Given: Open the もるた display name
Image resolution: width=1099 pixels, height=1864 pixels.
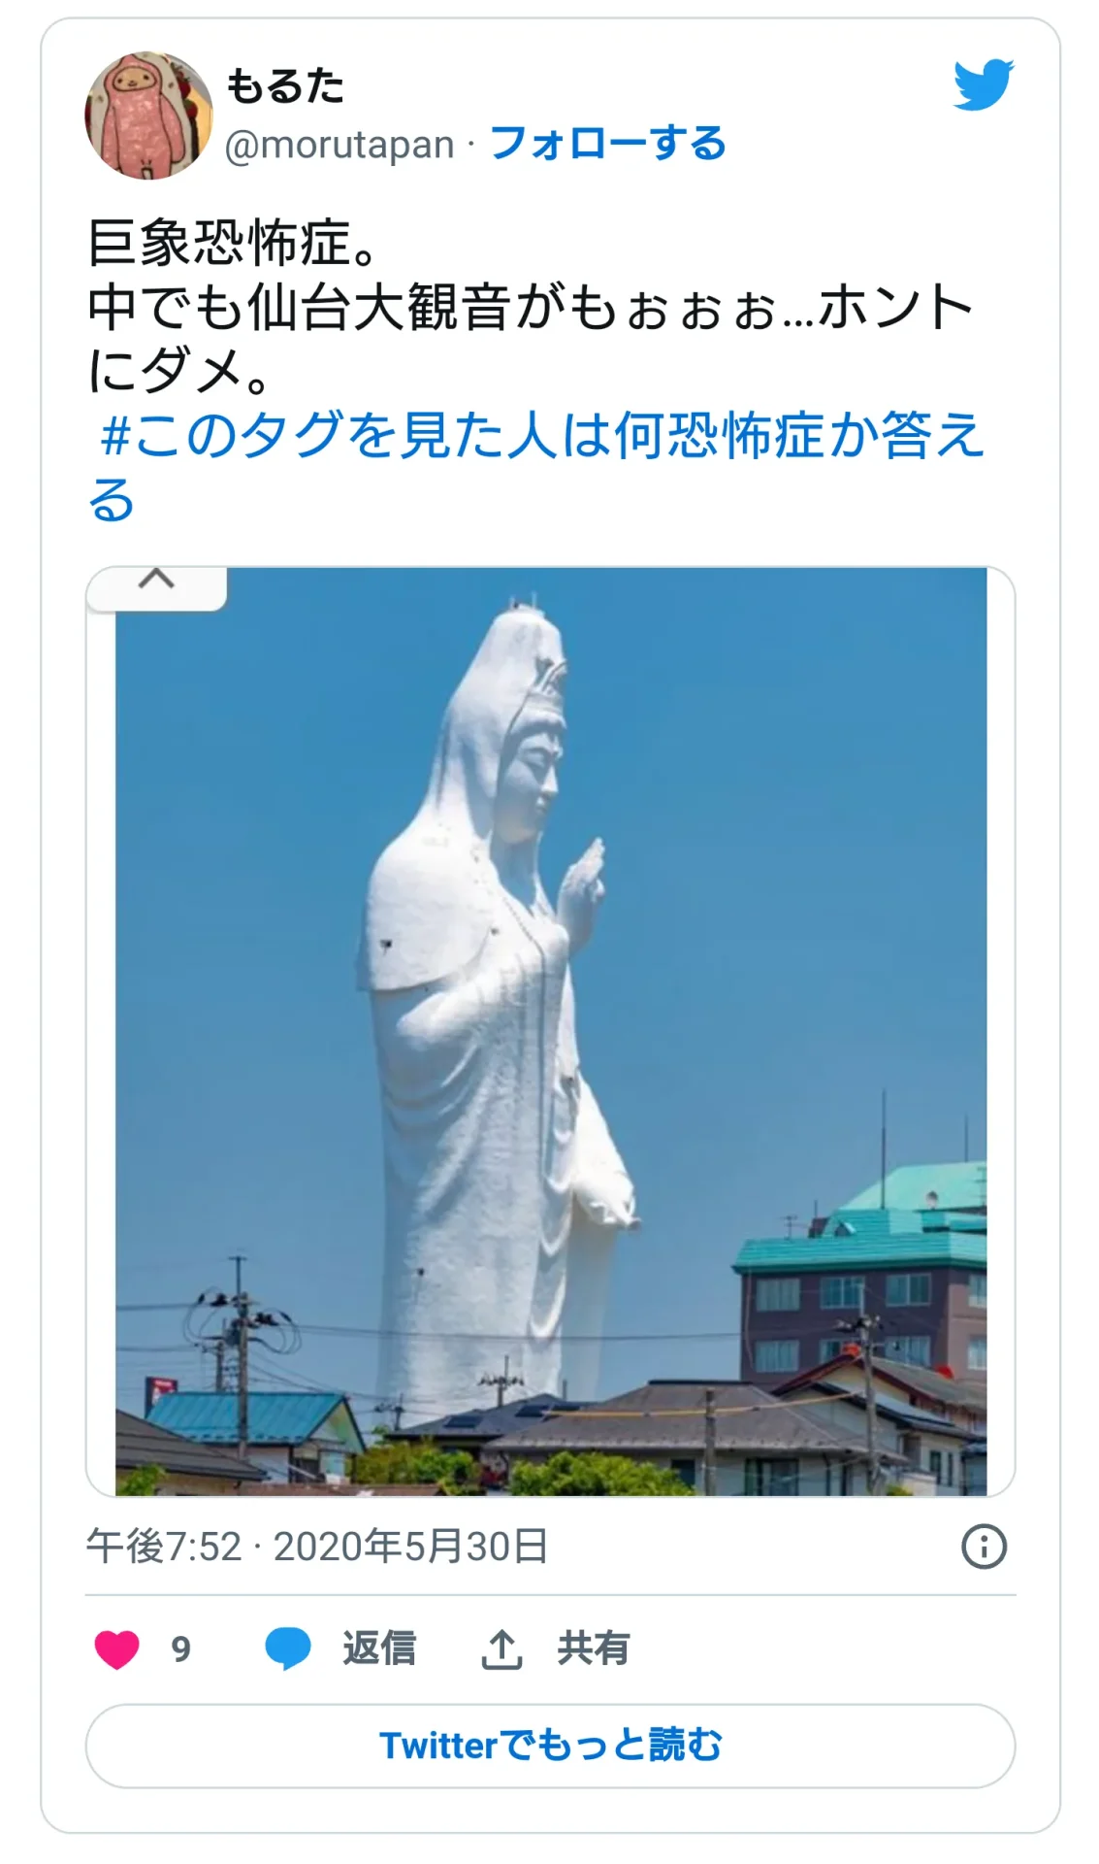Looking at the screenshot, I should (284, 85).
